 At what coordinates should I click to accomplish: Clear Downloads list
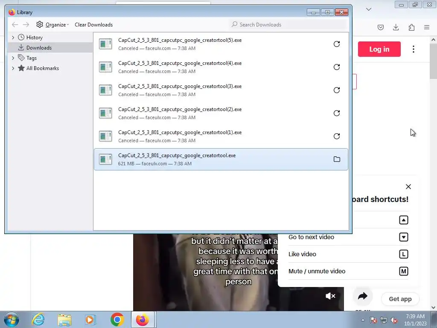click(93, 24)
